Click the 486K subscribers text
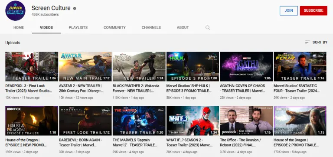The height and width of the screenshot is (157, 333). point(45,14)
